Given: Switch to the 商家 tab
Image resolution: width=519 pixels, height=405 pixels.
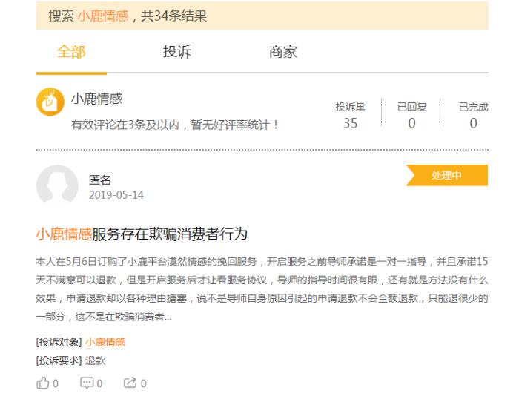Looking at the screenshot, I should [282, 52].
